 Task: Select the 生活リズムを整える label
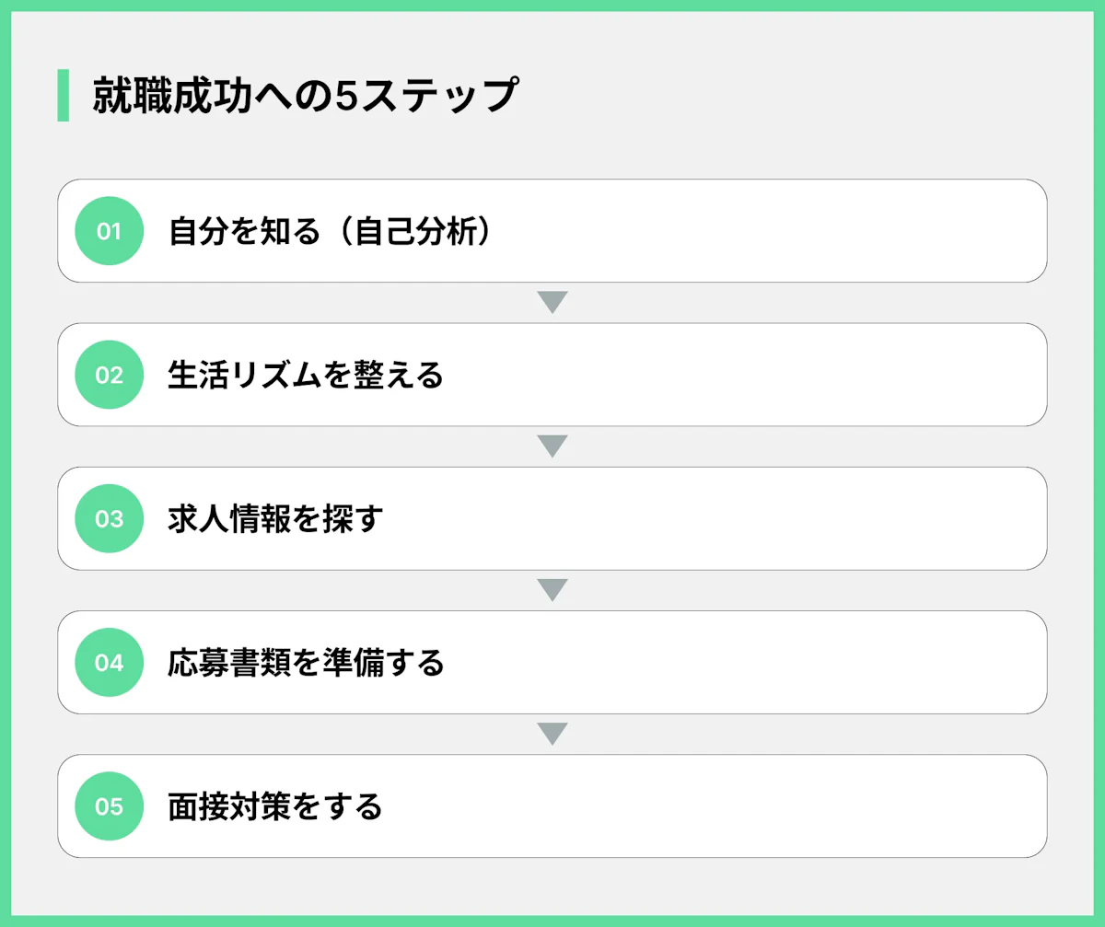[306, 375]
